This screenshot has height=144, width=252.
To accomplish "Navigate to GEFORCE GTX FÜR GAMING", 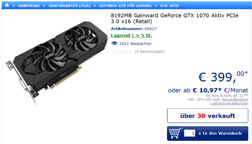I will 125,6.
